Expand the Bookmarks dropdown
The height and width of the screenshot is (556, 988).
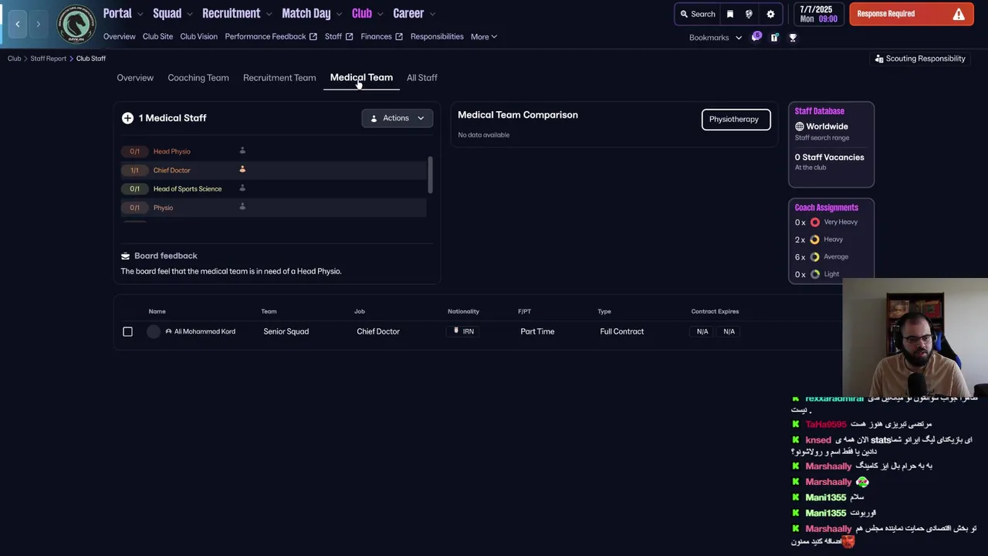pos(716,37)
